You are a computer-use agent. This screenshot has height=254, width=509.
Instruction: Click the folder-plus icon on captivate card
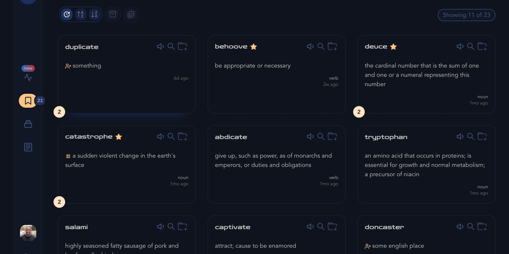pyautogui.click(x=332, y=227)
